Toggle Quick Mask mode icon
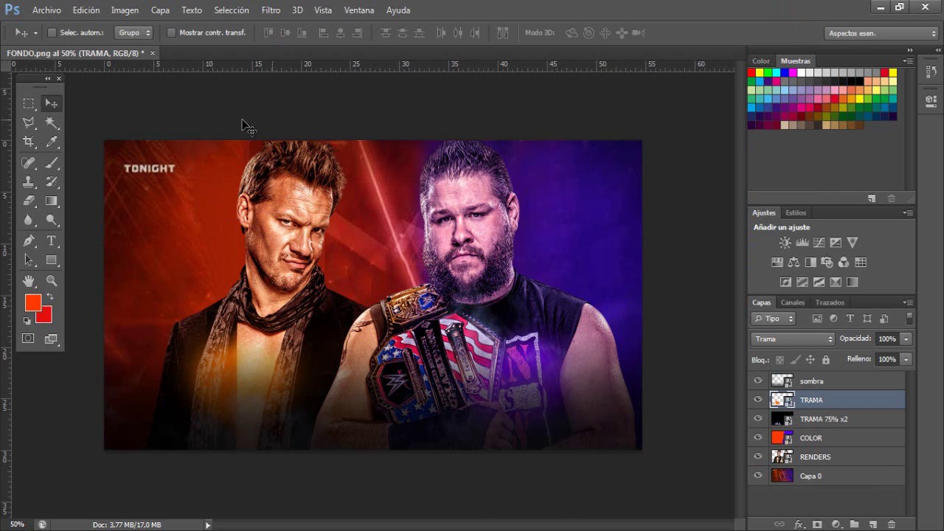The image size is (944, 531). tap(28, 339)
